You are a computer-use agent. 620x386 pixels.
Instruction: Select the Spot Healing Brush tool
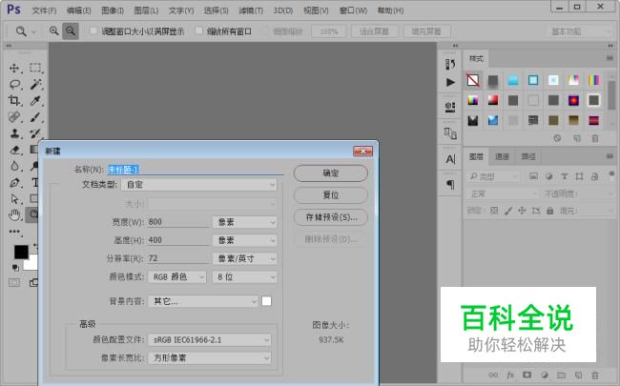tap(14, 117)
